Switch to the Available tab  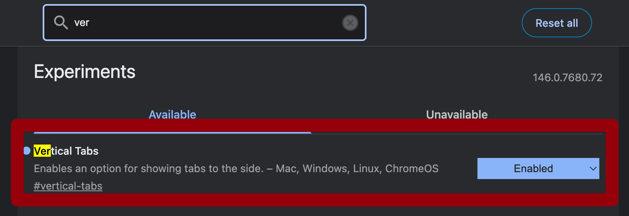(172, 114)
